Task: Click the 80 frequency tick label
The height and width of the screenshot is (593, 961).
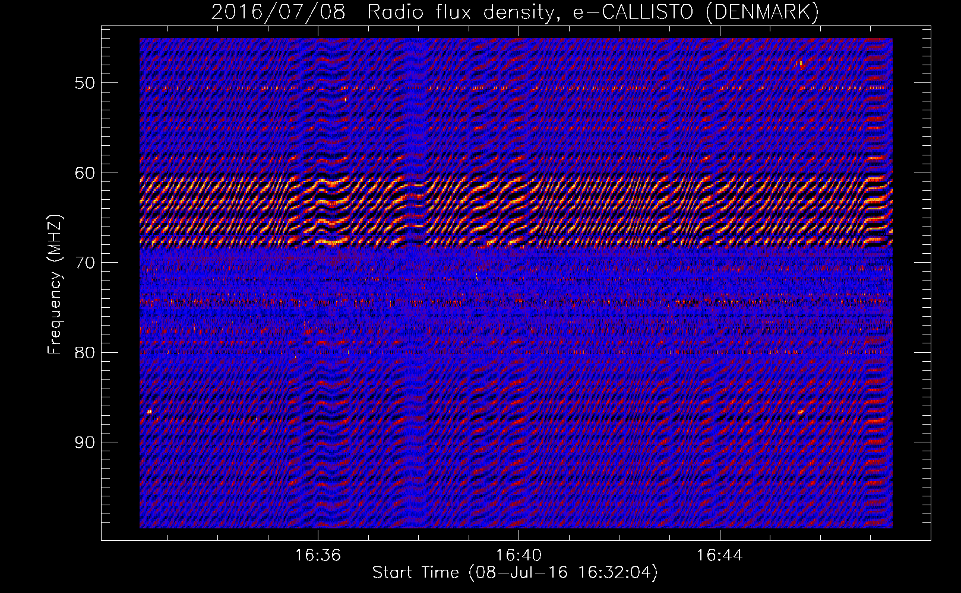Action: pyautogui.click(x=85, y=353)
